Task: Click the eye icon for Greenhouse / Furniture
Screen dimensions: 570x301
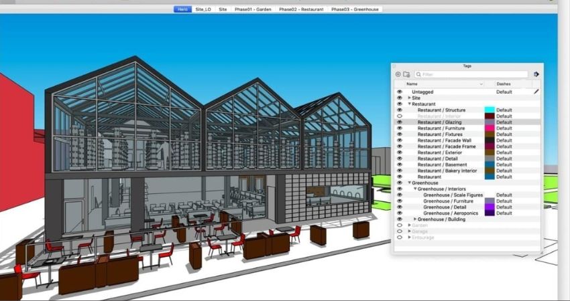Action: 400,201
